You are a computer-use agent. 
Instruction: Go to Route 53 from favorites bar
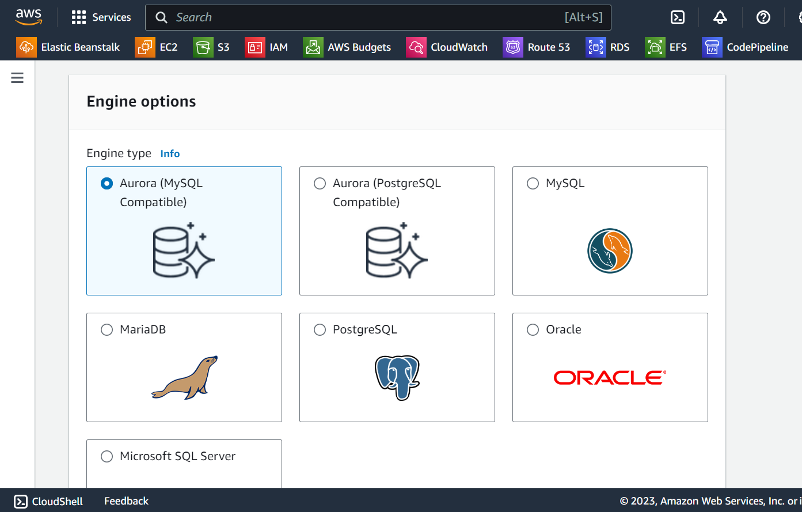(549, 47)
